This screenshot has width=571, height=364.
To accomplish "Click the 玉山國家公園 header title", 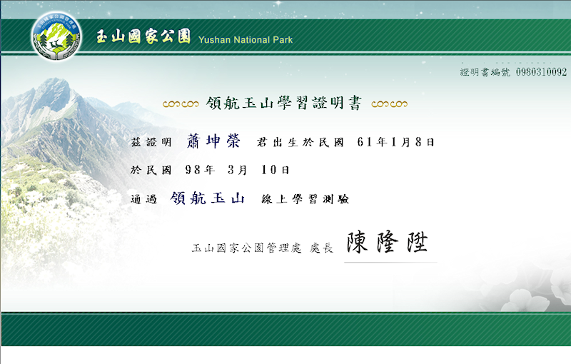I will pyautogui.click(x=143, y=37).
